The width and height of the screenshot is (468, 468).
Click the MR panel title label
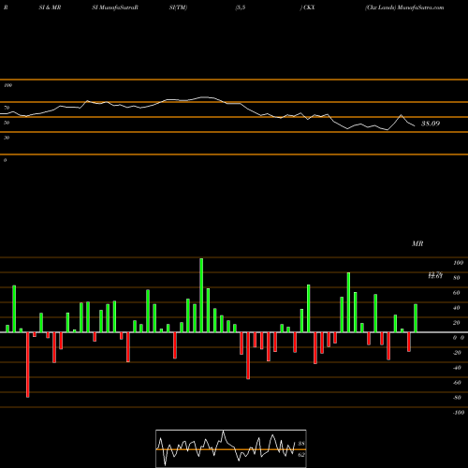(x=417, y=243)
